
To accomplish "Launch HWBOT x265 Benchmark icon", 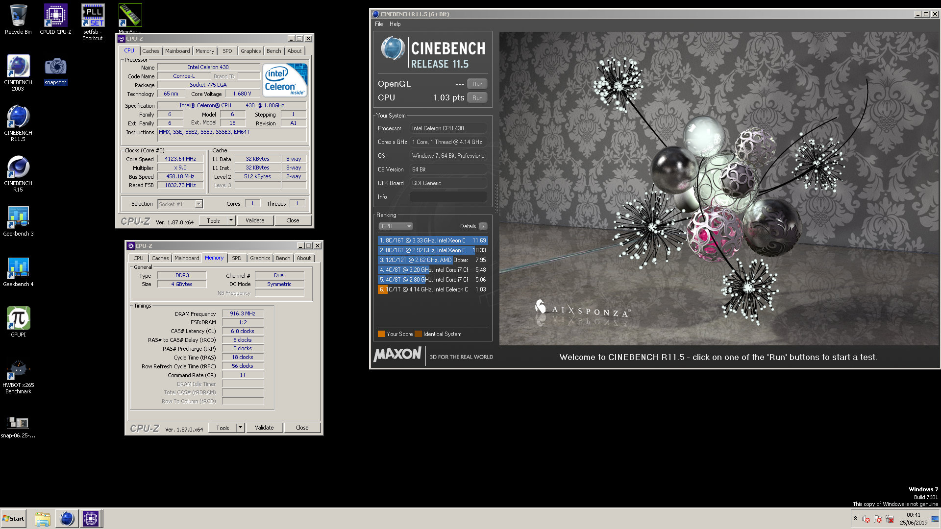I will 18,377.
